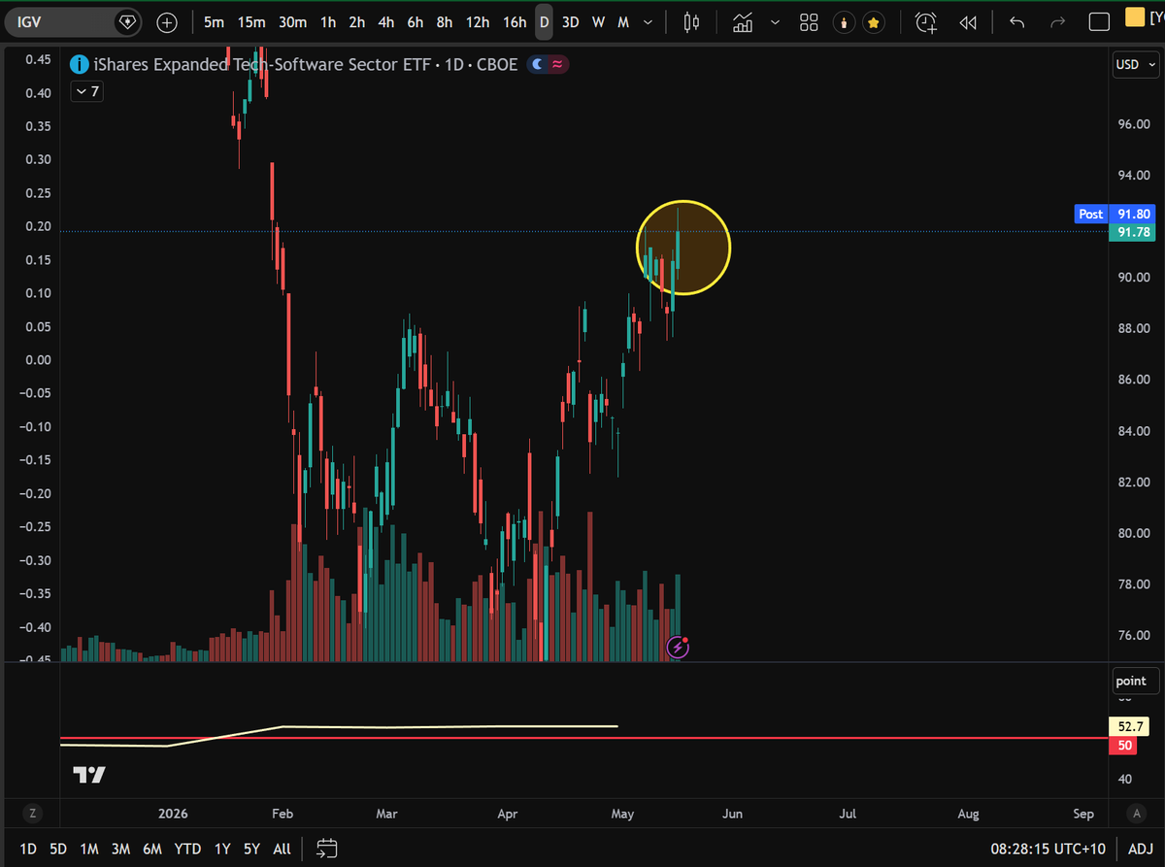The width and height of the screenshot is (1165, 867).
Task: Add a compare symbol with the plus icon
Action: (x=167, y=21)
